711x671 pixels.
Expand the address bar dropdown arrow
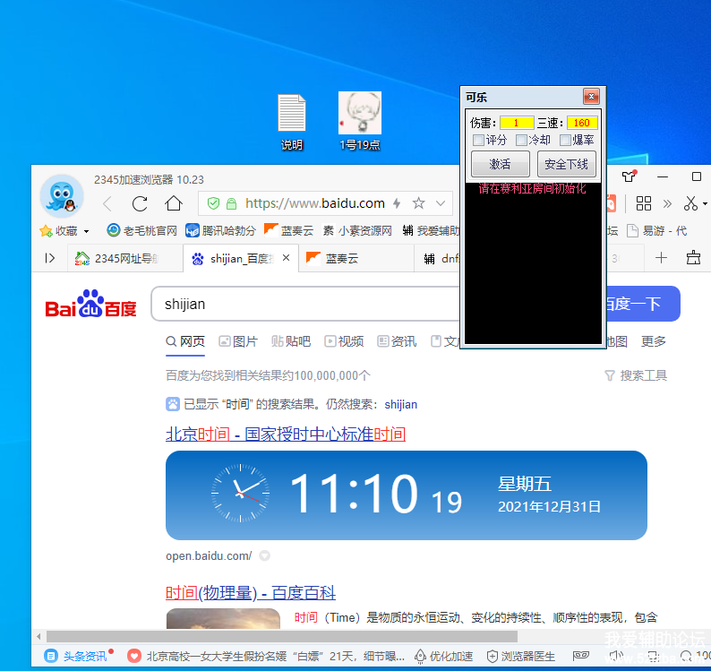pyautogui.click(x=440, y=203)
